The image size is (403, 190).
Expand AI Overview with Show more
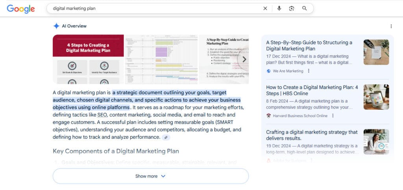click(x=150, y=176)
